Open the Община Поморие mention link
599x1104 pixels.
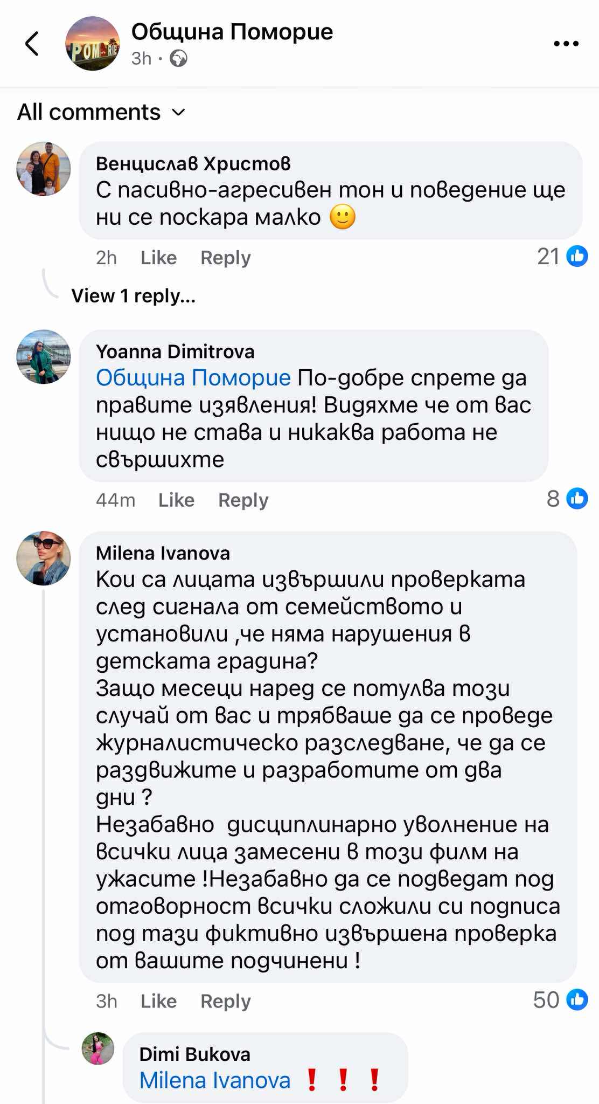(193, 378)
